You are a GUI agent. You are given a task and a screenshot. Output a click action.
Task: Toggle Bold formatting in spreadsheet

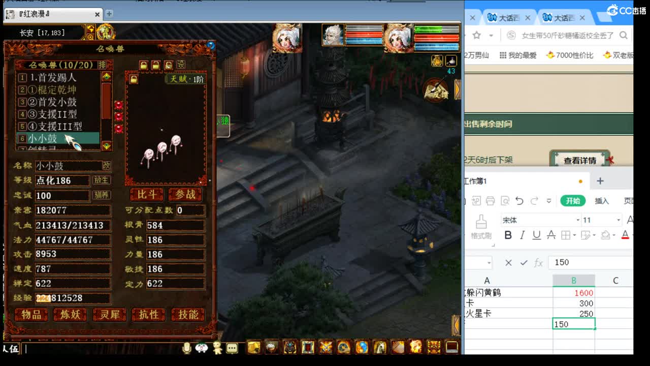click(508, 235)
